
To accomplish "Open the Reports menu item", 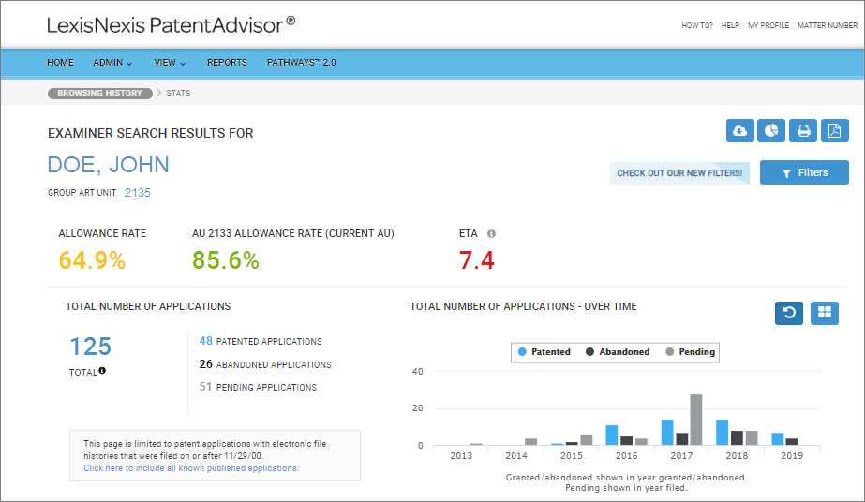I will pyautogui.click(x=227, y=62).
